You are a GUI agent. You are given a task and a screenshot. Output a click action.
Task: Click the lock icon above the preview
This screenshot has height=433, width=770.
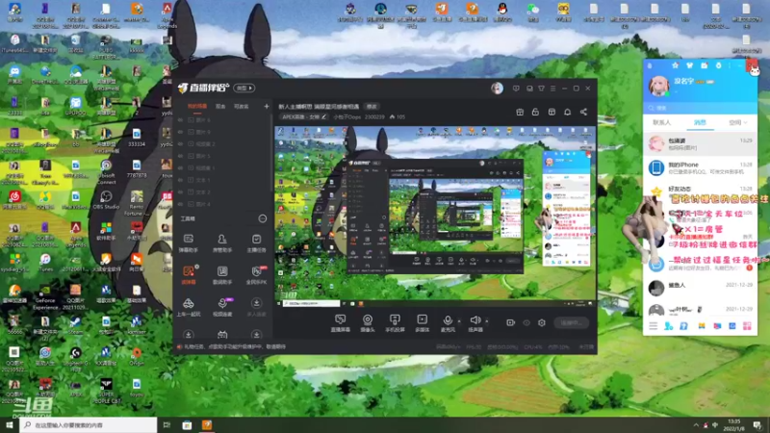click(x=535, y=112)
